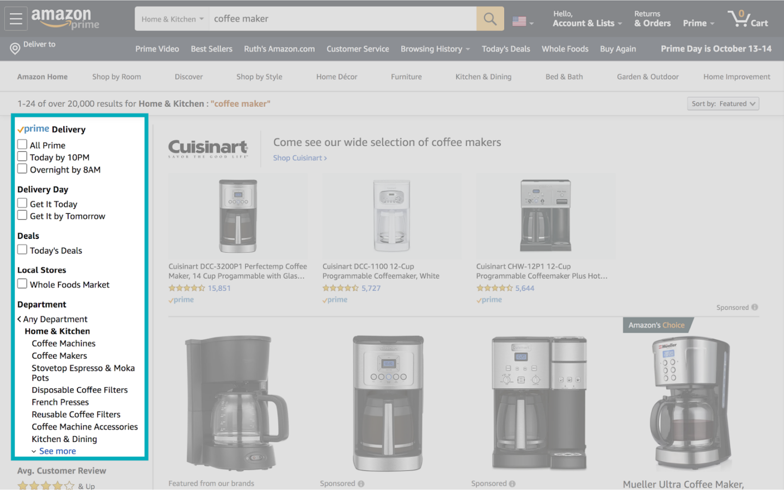The width and height of the screenshot is (784, 490).
Task: Click the Amazon Prime logo
Action: coord(65,19)
